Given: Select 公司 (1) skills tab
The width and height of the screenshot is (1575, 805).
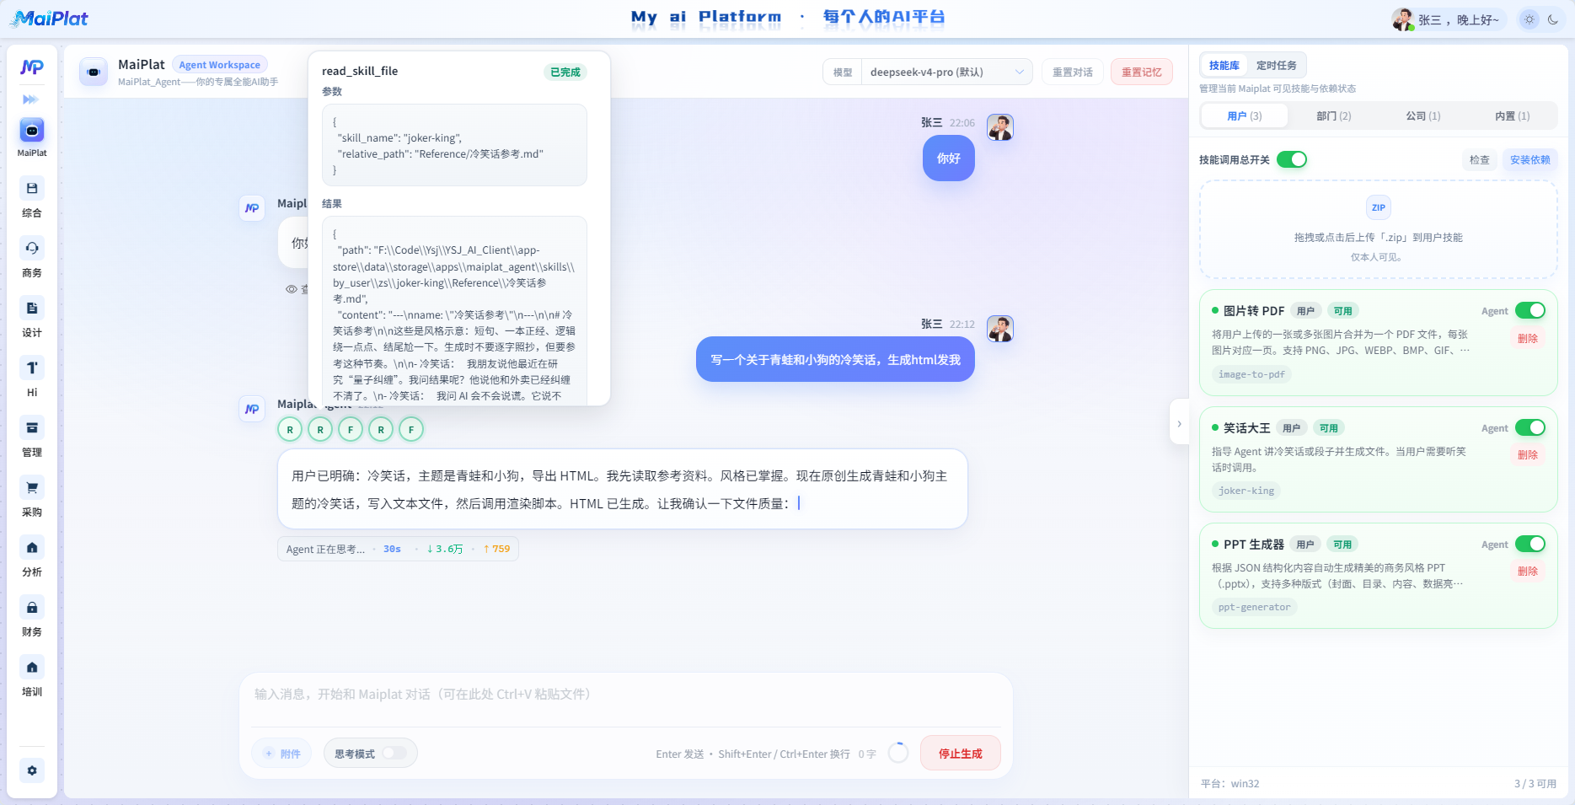Looking at the screenshot, I should pyautogui.click(x=1422, y=115).
